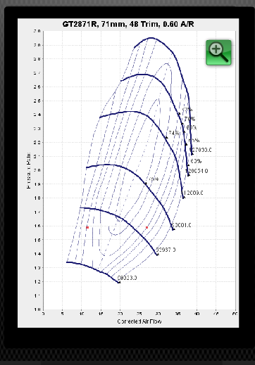255x365 pixels.
Task: Select the title text 'GT2871R, 71mm, 48 Trim, 0.60 A/R'
Action: (x=128, y=24)
